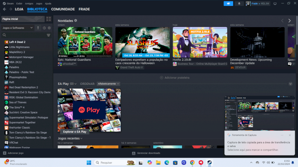Enter Big Picture mode via monitor icon
298x167 pixels.
pyautogui.click(x=275, y=3)
